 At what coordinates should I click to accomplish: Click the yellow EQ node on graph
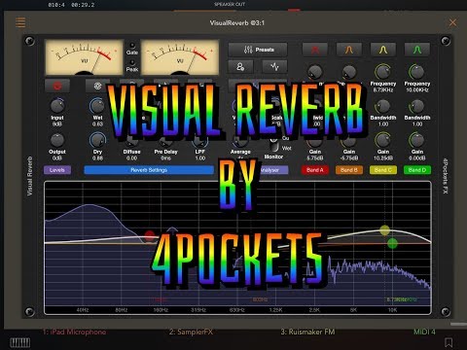(385, 230)
